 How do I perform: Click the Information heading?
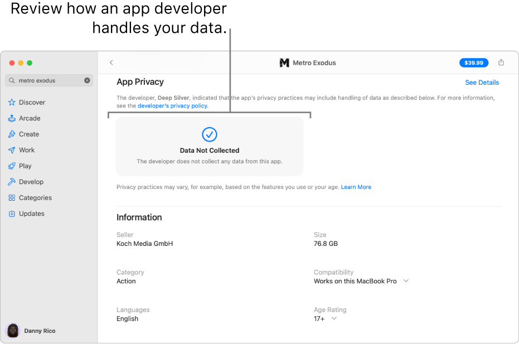pos(139,217)
